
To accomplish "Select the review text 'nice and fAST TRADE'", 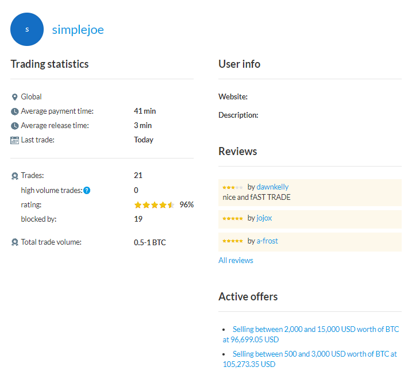I will click(x=256, y=198).
